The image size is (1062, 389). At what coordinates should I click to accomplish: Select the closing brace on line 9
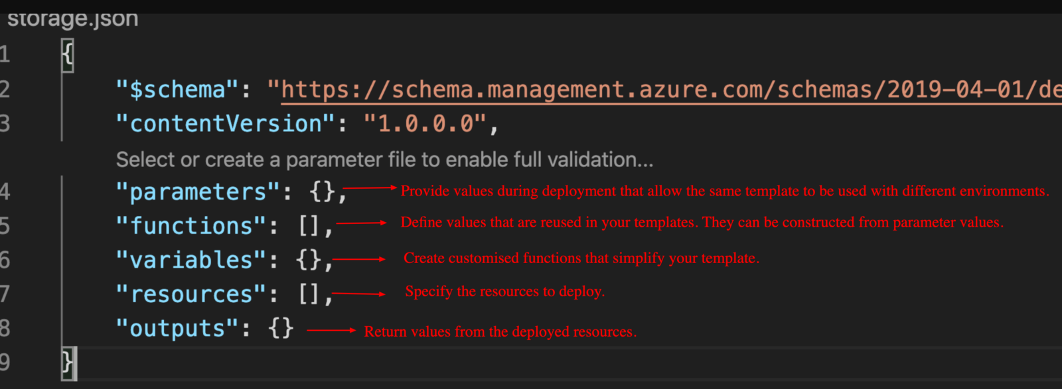68,363
